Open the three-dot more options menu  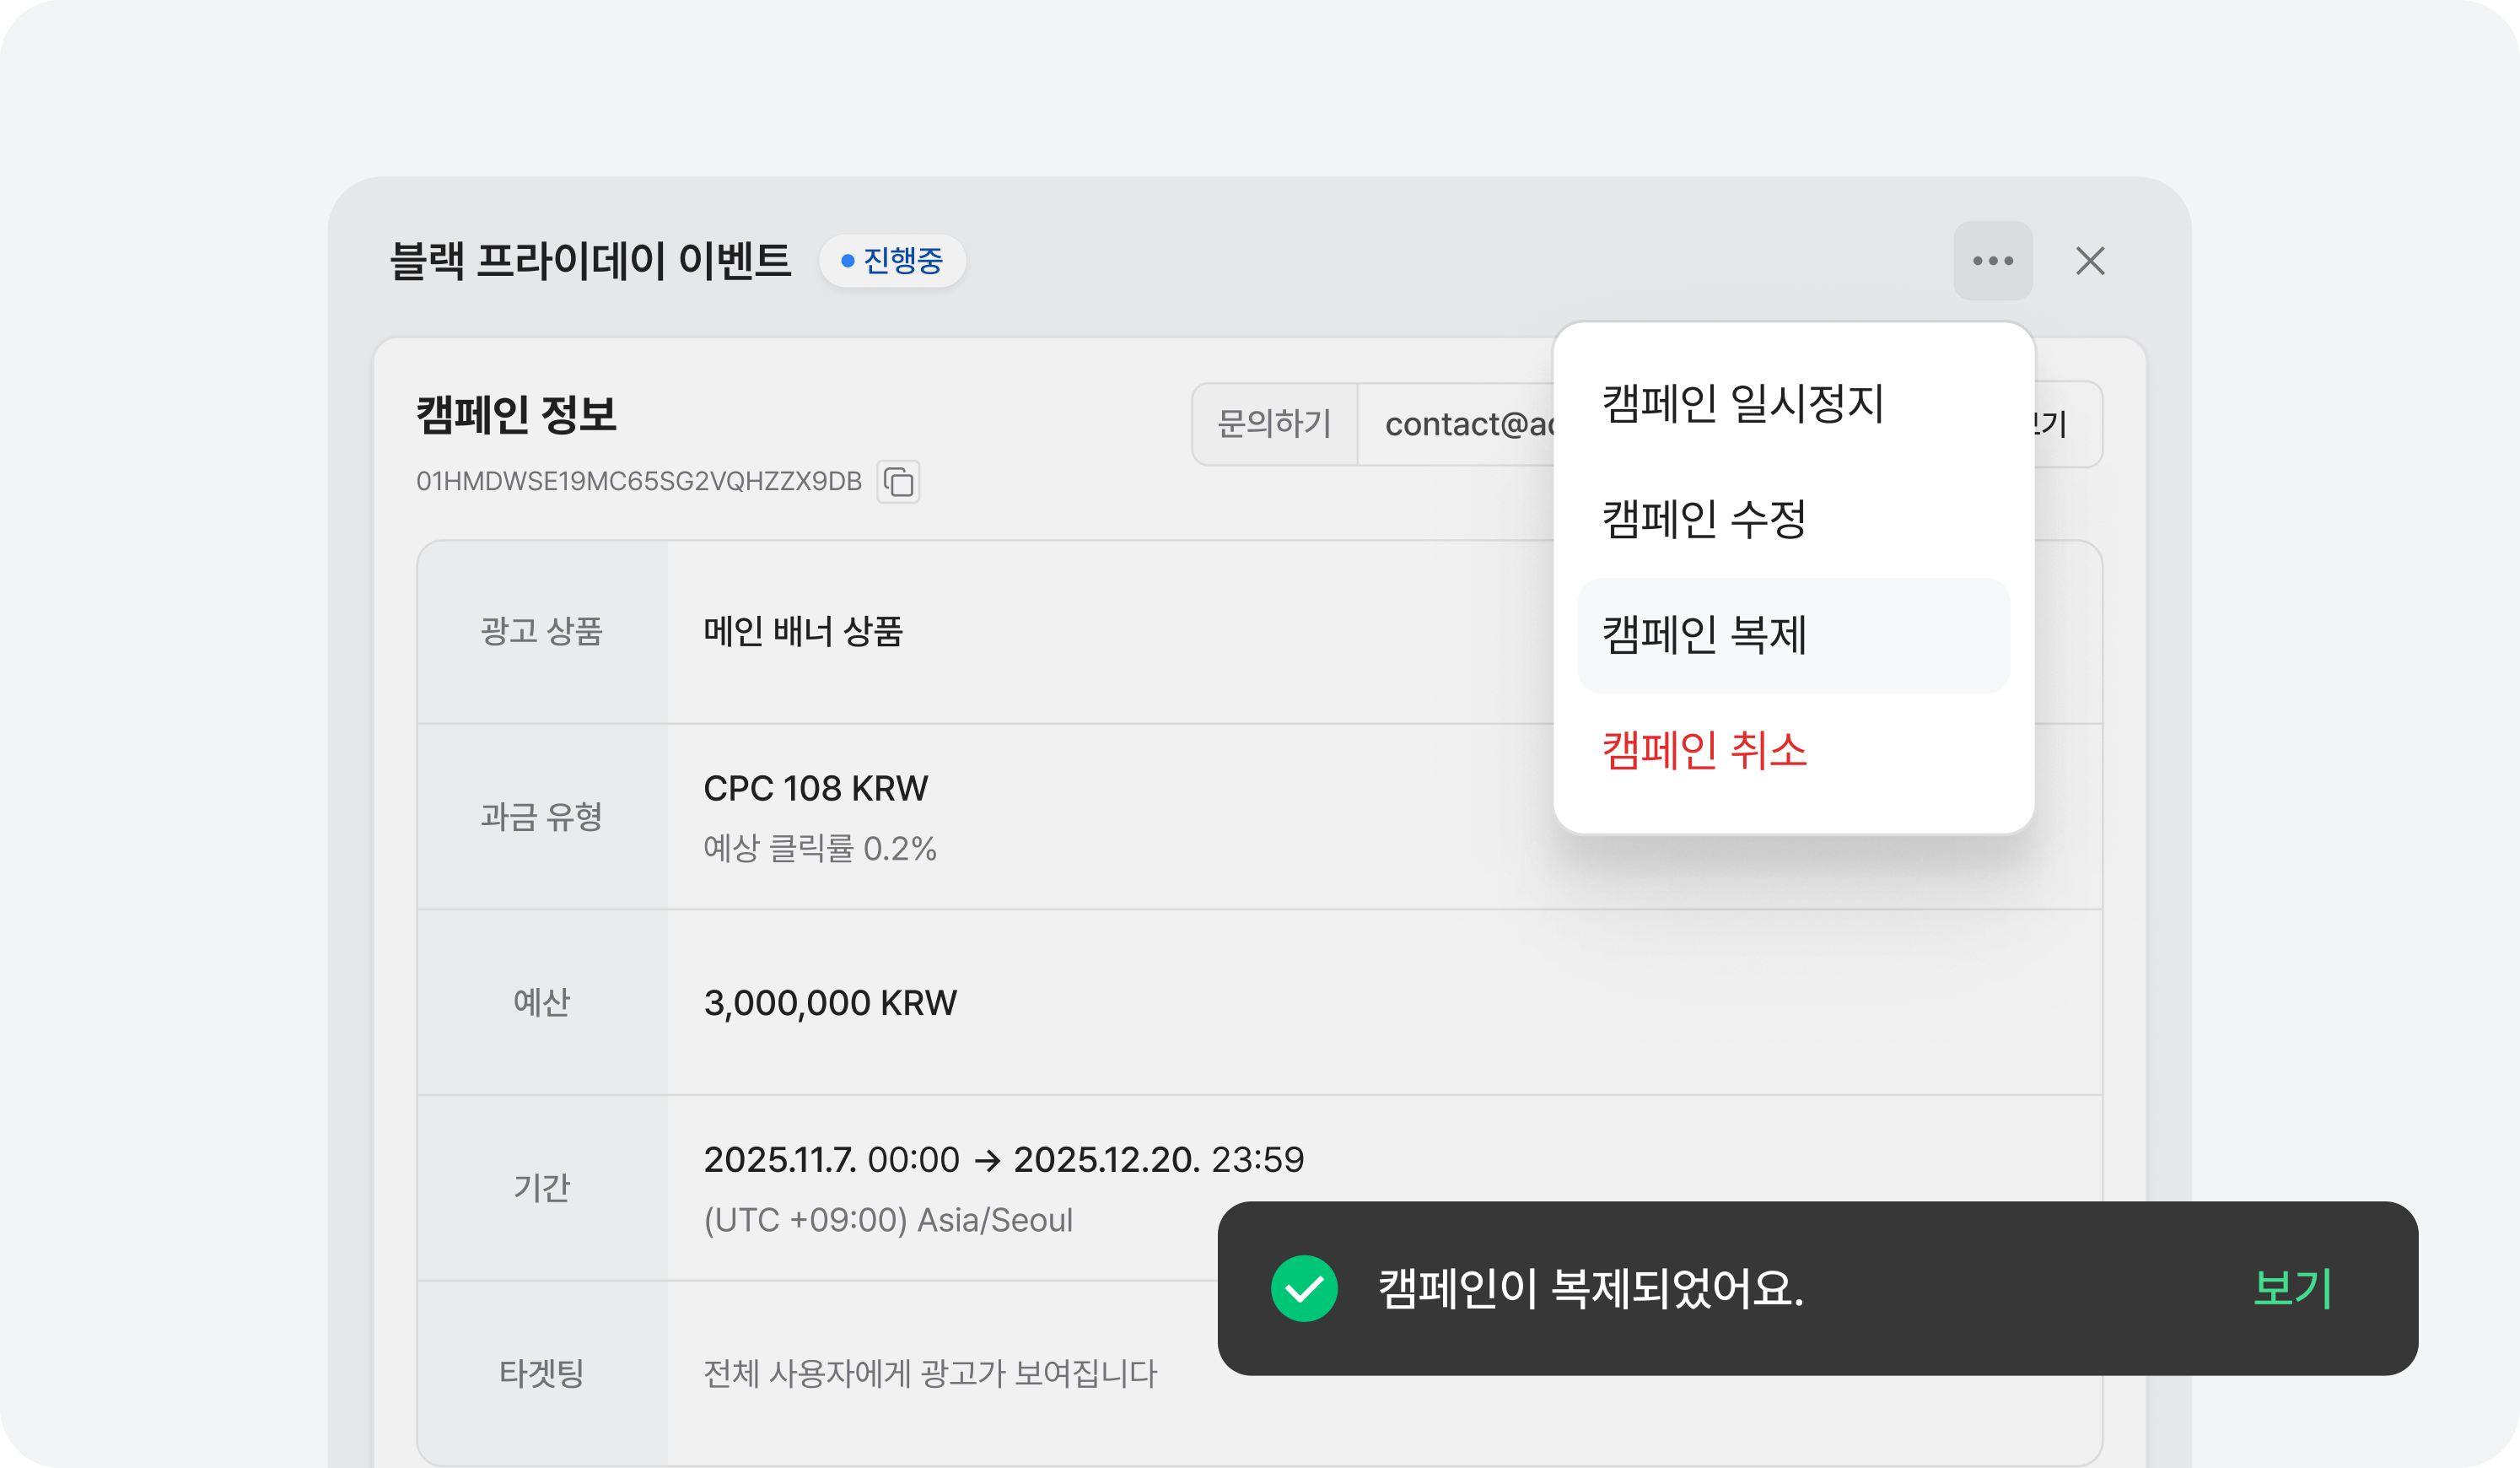[1992, 262]
